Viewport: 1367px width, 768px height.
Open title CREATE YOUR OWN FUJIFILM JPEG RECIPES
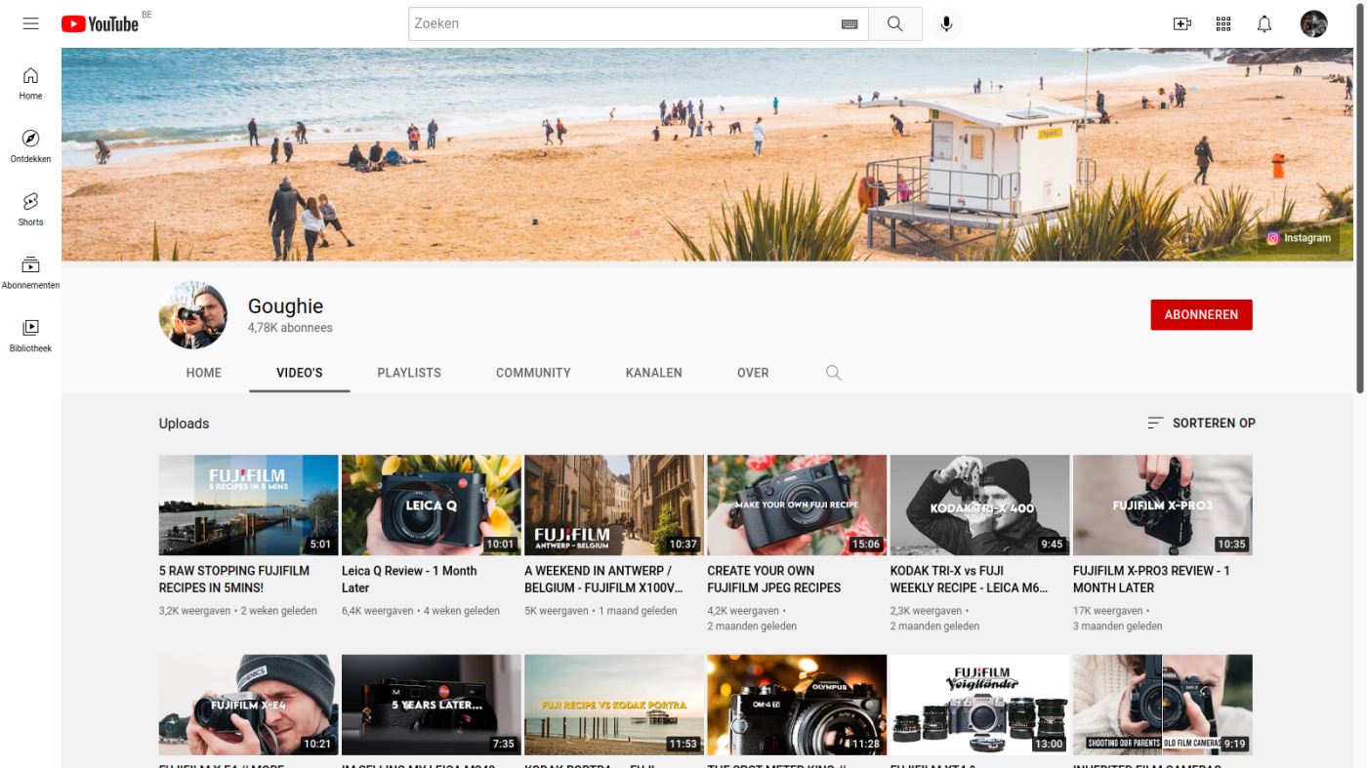774,580
